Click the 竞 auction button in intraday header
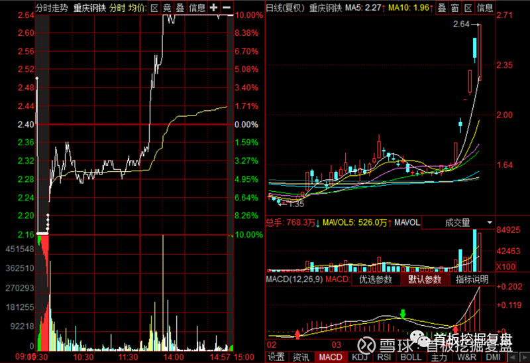Image resolution: width=530 pixels, height=363 pixels. pos(167,7)
